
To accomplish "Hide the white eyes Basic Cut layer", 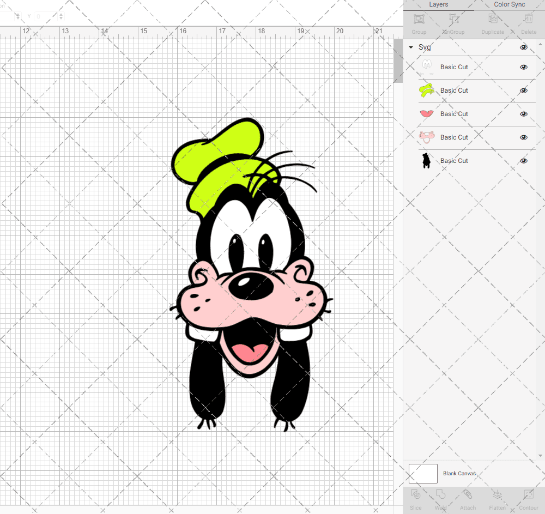I will 523,67.
